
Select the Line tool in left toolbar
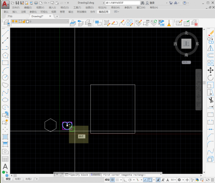(x=5, y=33)
